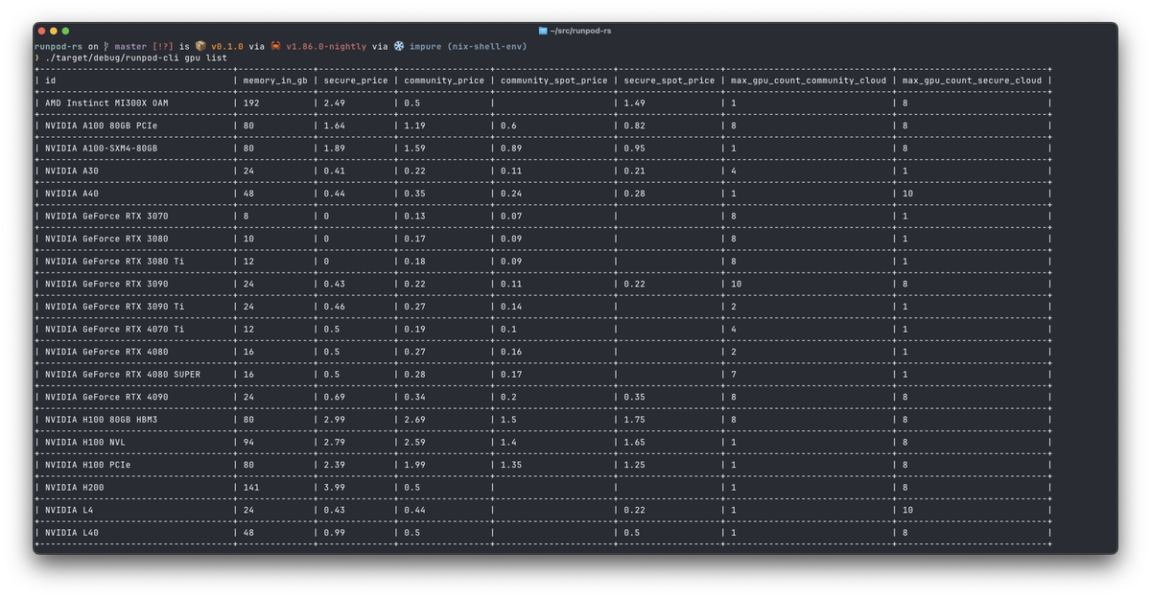Select the NVIDIA H100 PCIe id
1151x598 pixels.
(88, 465)
